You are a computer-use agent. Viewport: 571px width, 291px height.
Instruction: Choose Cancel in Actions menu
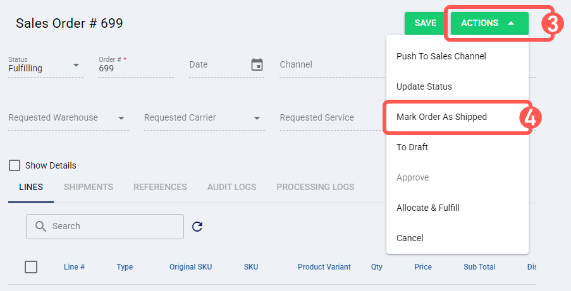point(457,238)
